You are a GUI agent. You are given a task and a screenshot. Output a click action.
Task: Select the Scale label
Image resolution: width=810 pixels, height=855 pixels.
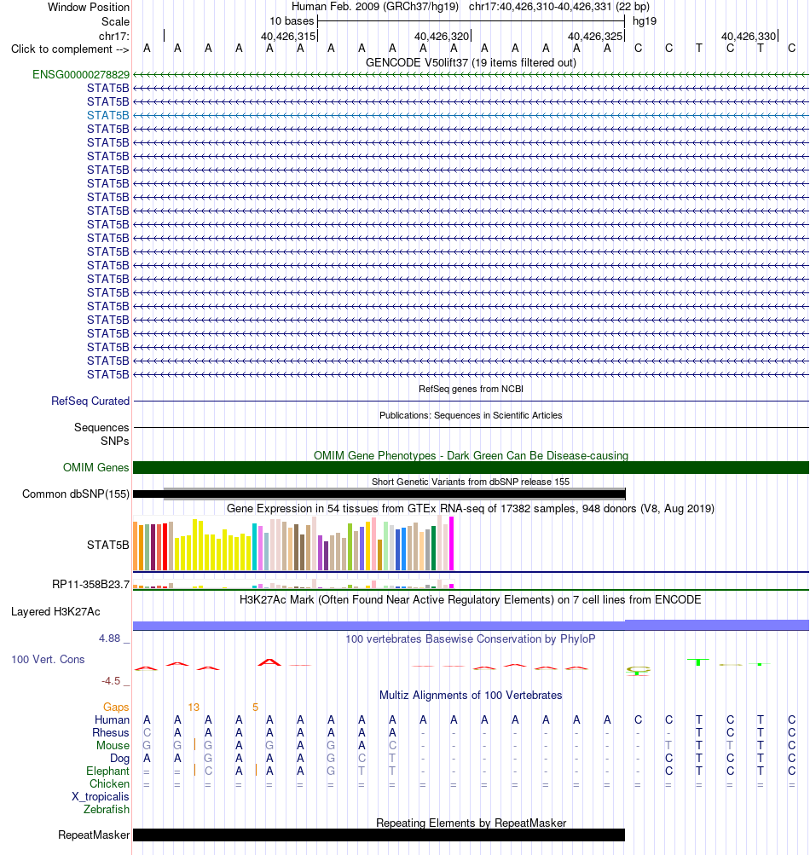tap(115, 21)
